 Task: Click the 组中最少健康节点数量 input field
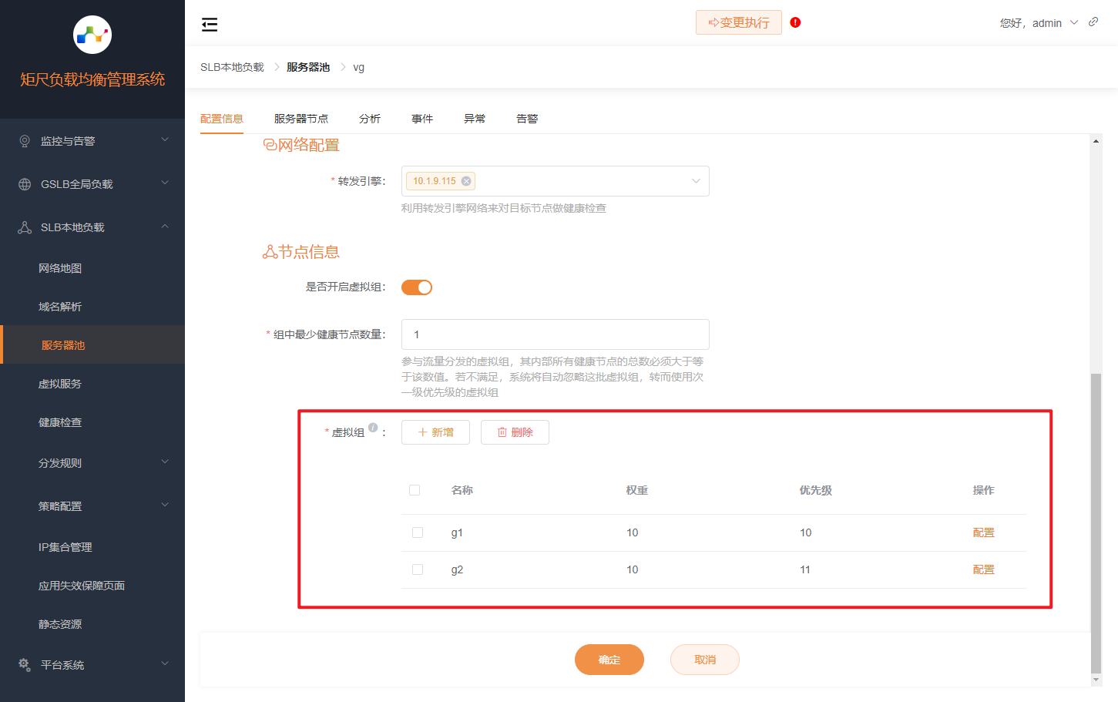click(555, 334)
